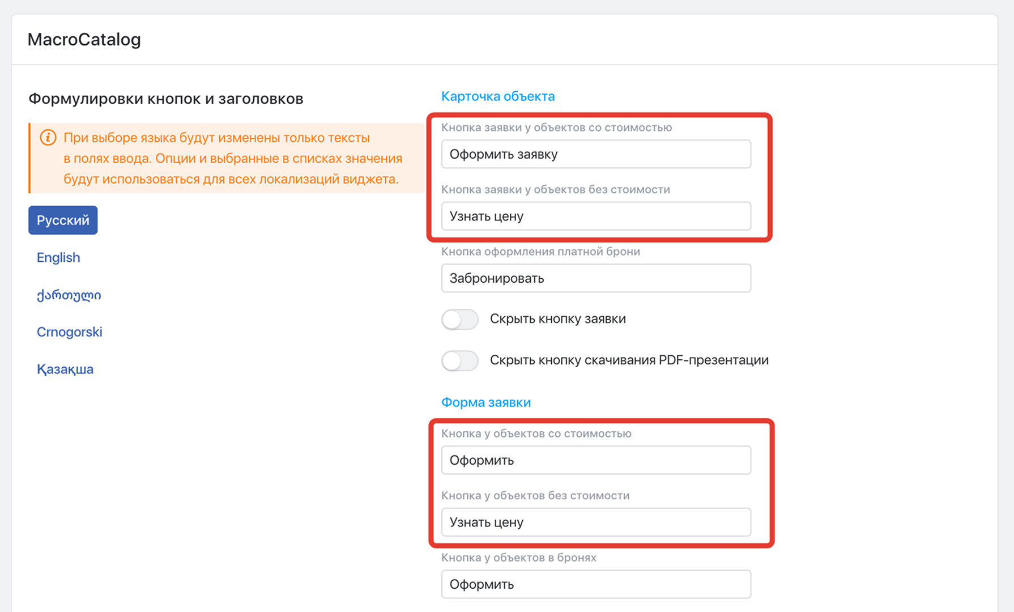Switch to the English language tab
1014x612 pixels.
(58, 257)
